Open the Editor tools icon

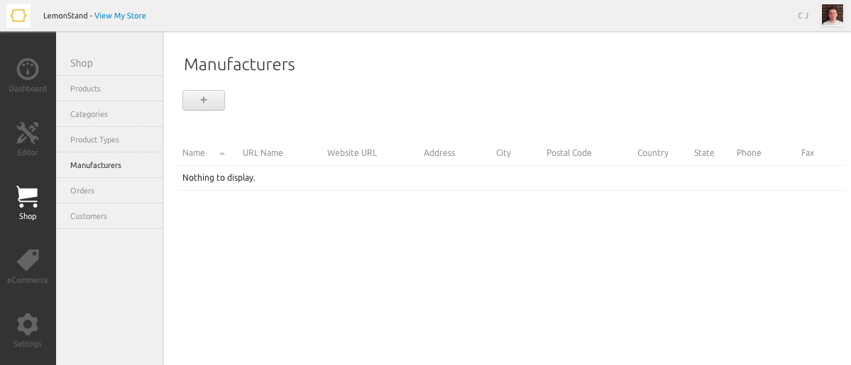(28, 133)
